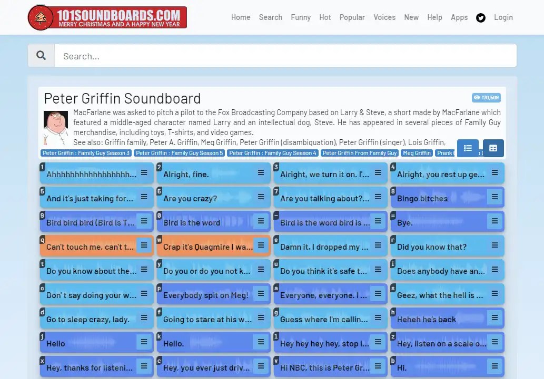
Task: Expand options for "Bird is the word" sound
Action: (x=260, y=221)
